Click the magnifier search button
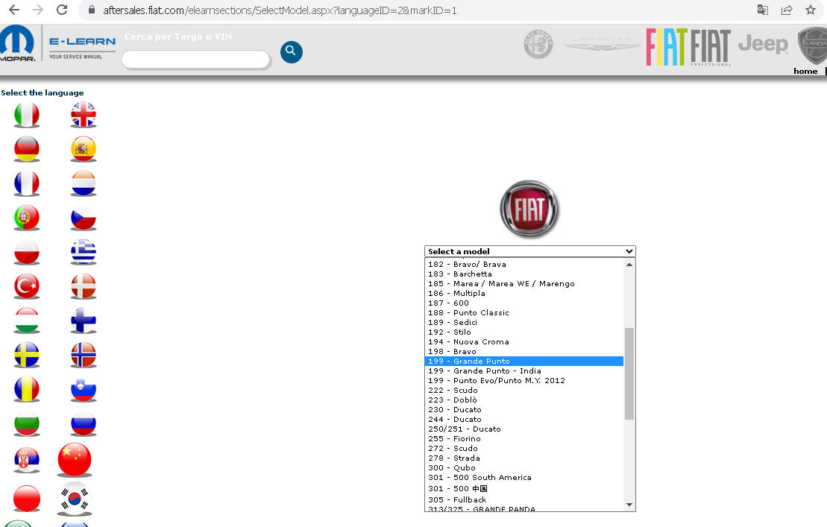 click(x=291, y=51)
